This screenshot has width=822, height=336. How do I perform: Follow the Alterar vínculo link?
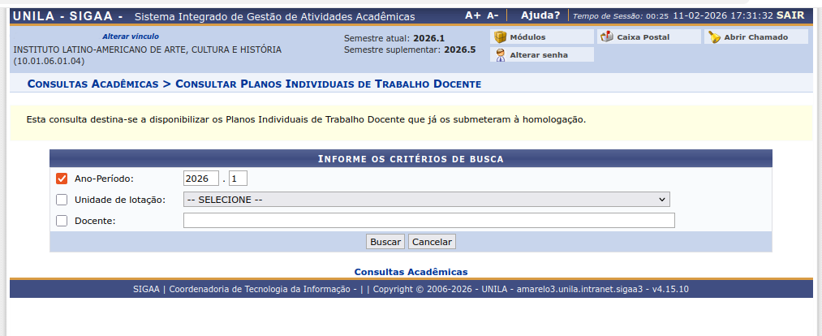[x=131, y=37]
